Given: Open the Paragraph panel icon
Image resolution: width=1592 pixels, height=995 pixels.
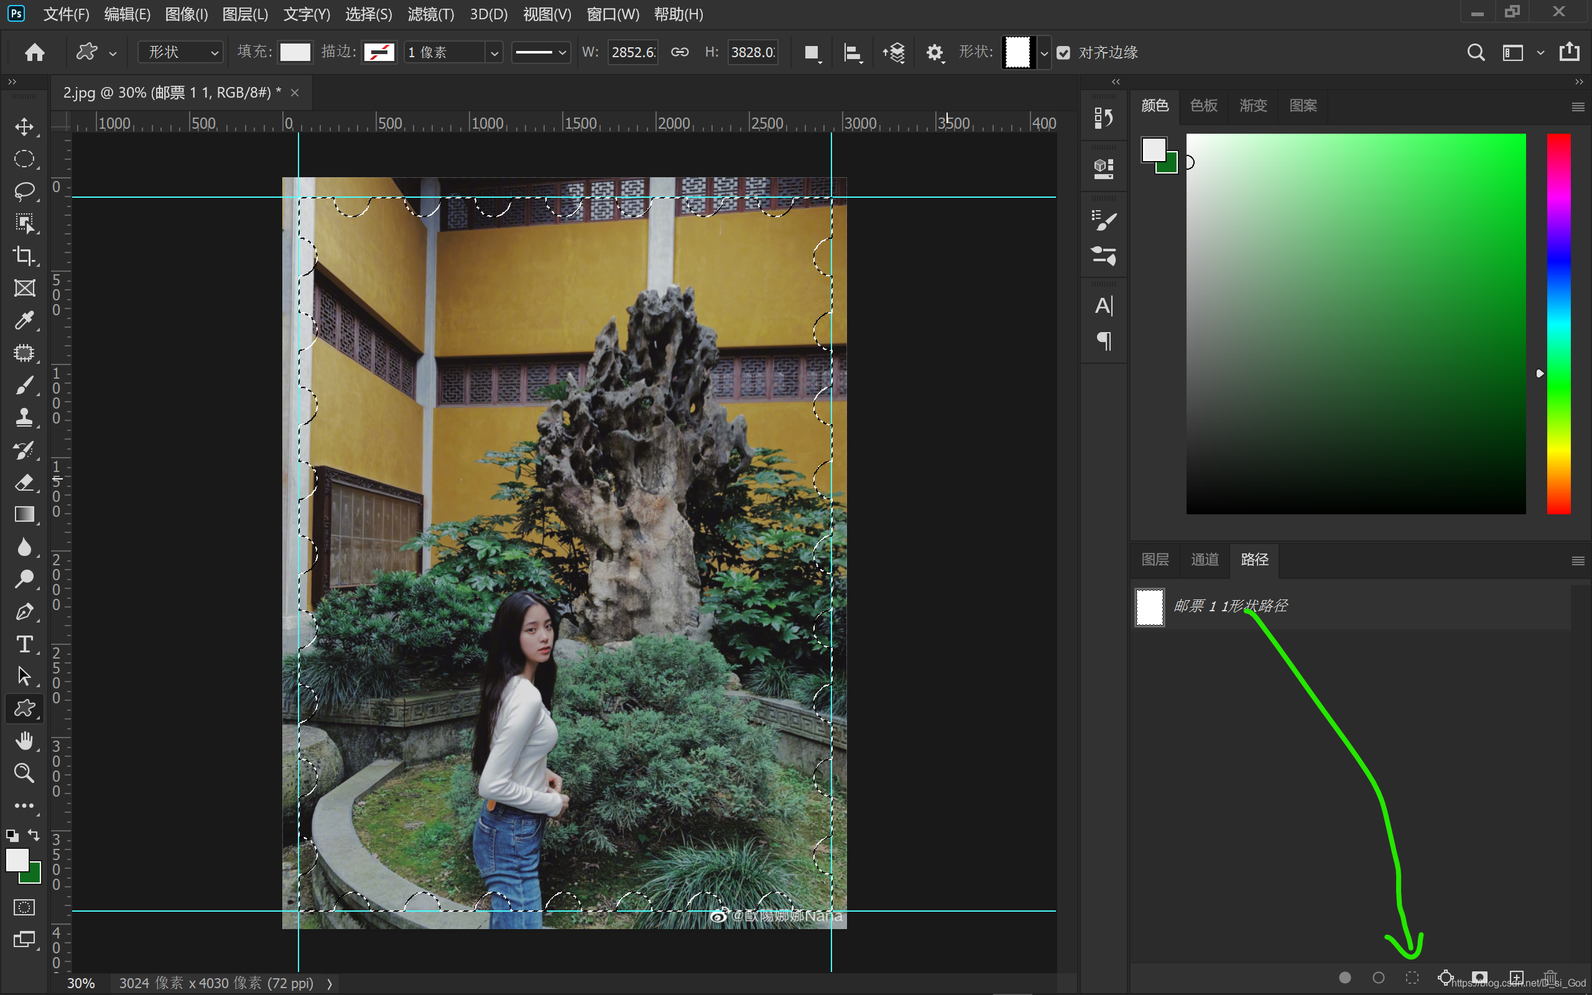Looking at the screenshot, I should tap(1103, 341).
